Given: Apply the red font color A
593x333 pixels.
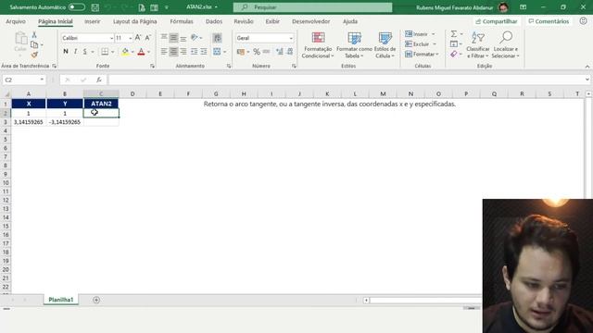Looking at the screenshot, I should click(141, 52).
